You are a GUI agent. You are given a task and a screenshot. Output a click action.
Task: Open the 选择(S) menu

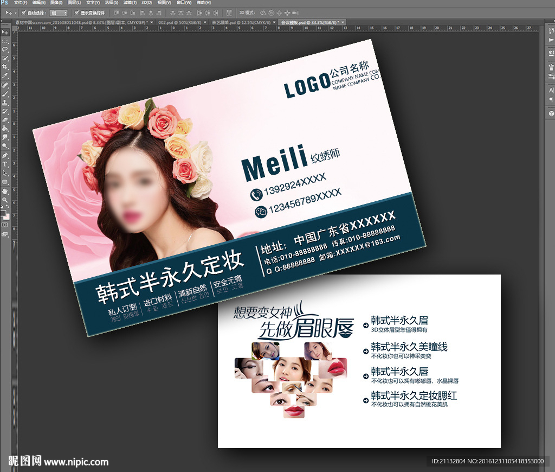pyautogui.click(x=112, y=3)
